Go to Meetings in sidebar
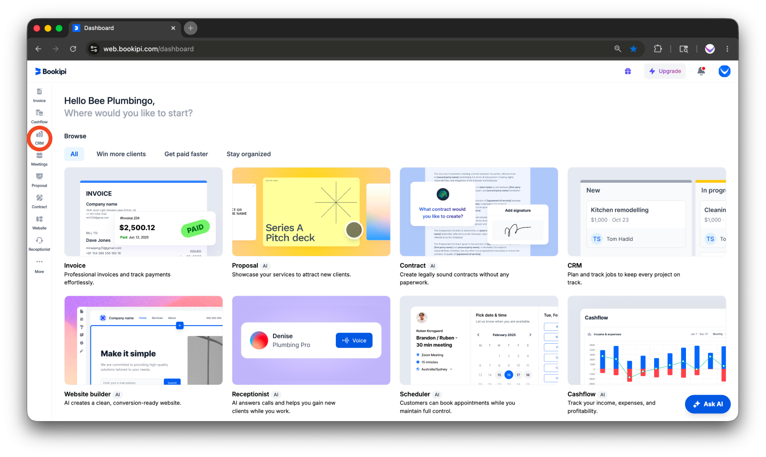Viewport: 766px width, 457px height. 39,159
